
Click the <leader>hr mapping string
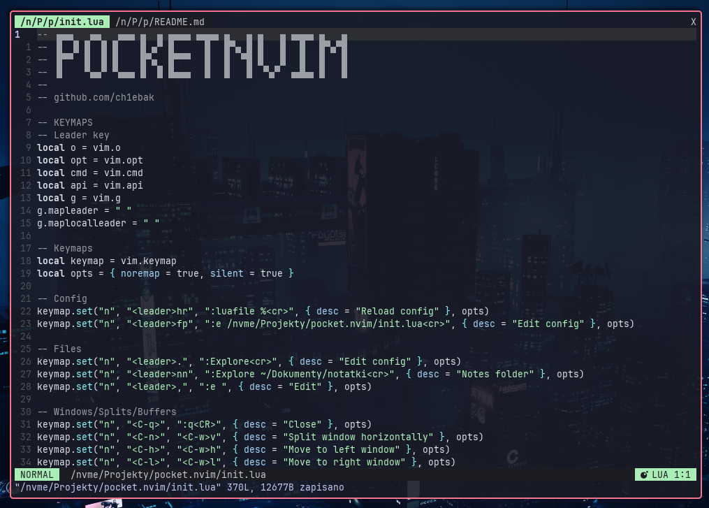pyautogui.click(x=160, y=311)
